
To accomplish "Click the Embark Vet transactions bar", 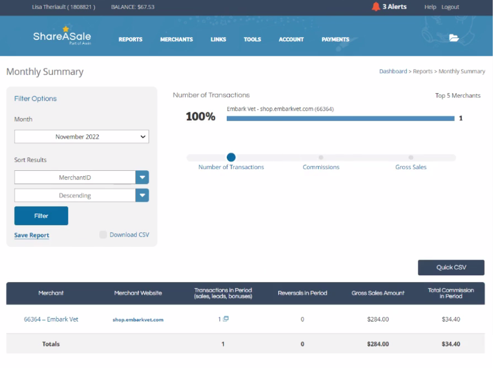I will 340,118.
